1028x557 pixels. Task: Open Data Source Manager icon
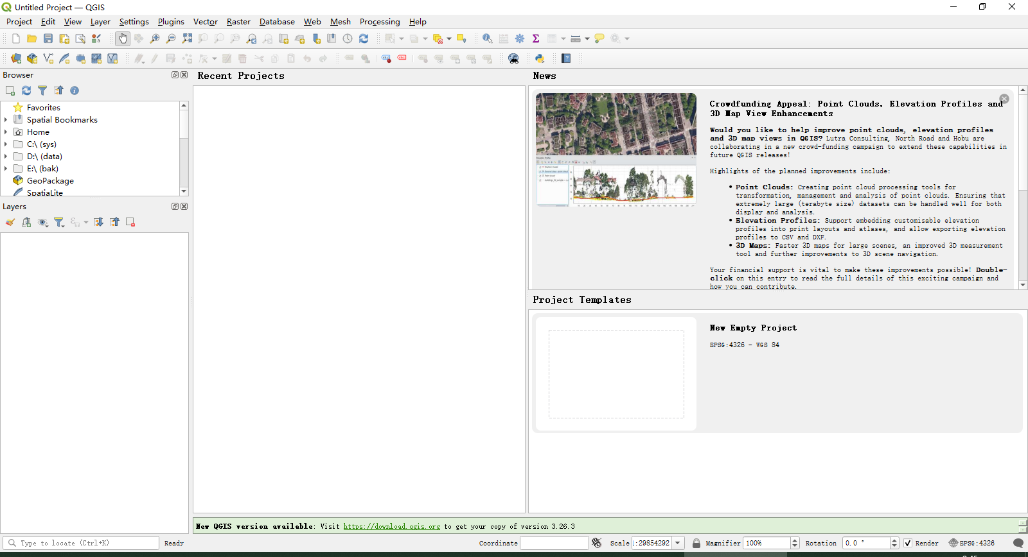tap(16, 58)
